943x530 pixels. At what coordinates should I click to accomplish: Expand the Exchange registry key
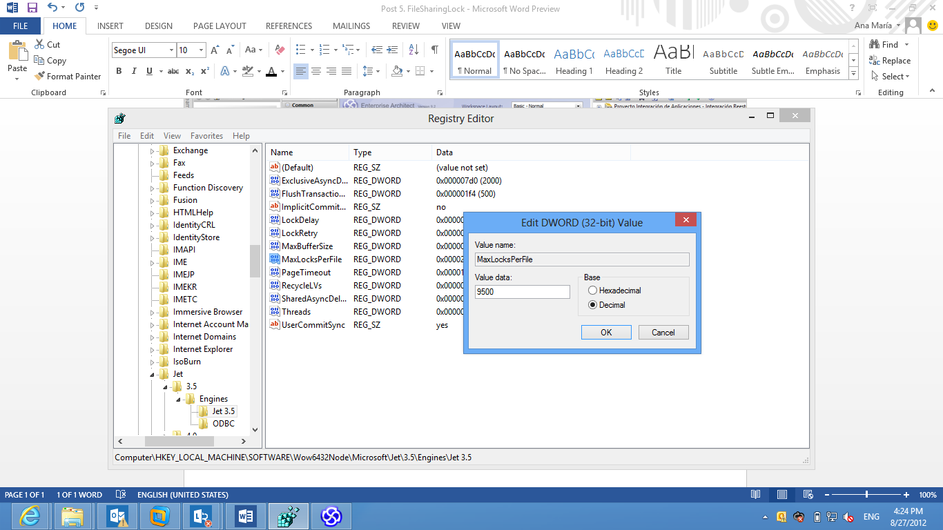click(x=153, y=150)
